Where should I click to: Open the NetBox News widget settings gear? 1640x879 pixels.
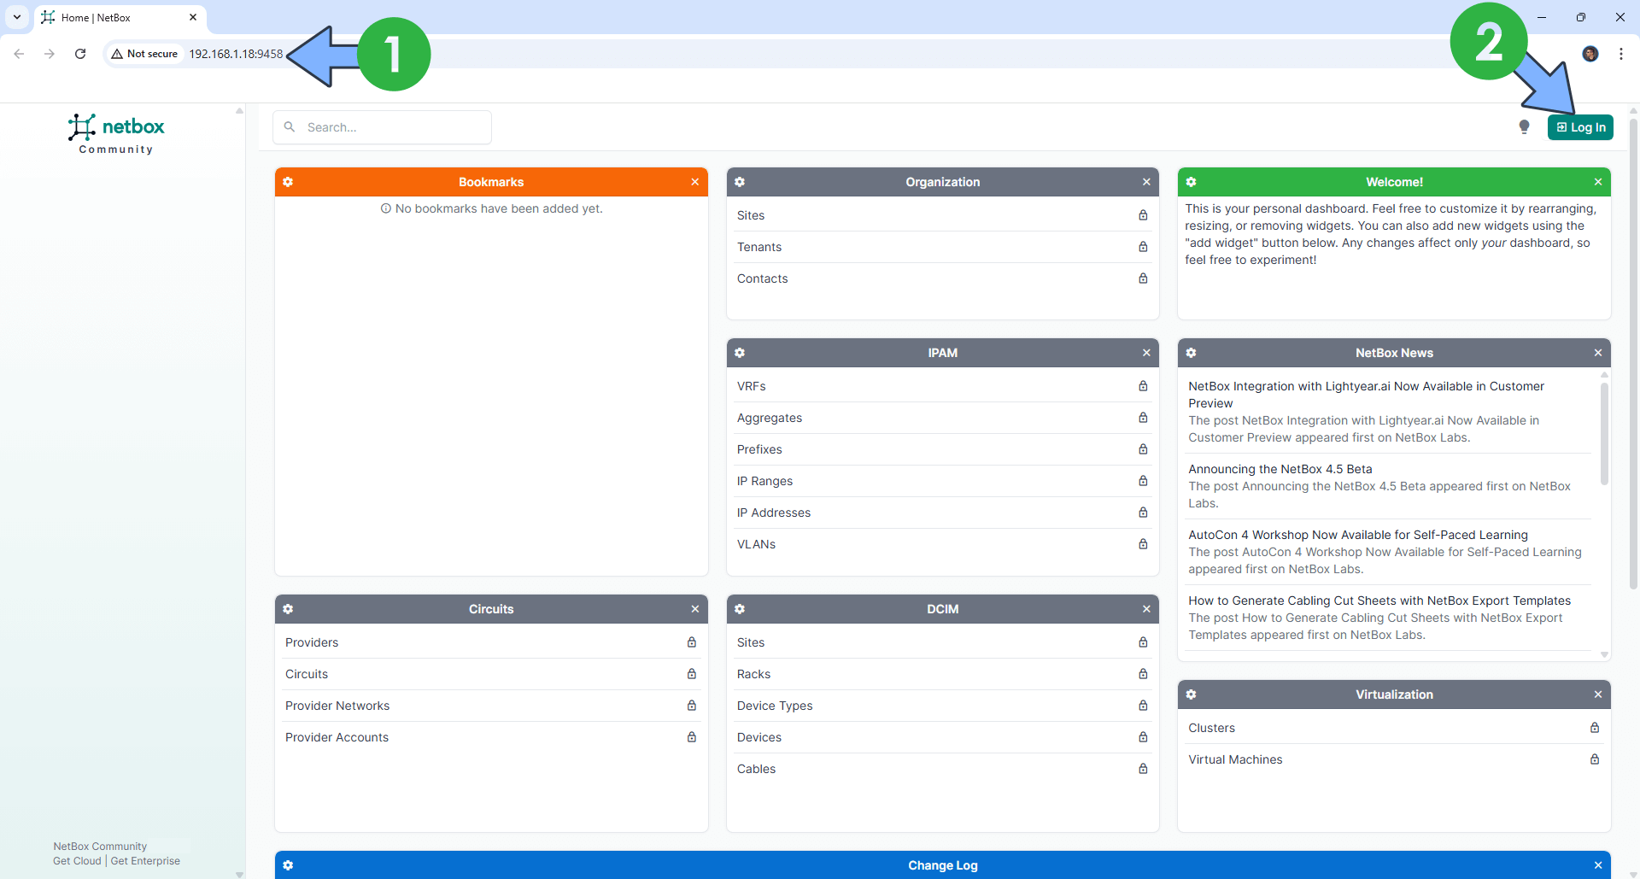point(1192,353)
